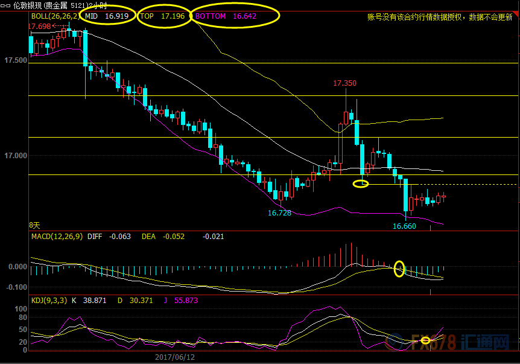Click the MID 16.919 band value

pos(106,16)
